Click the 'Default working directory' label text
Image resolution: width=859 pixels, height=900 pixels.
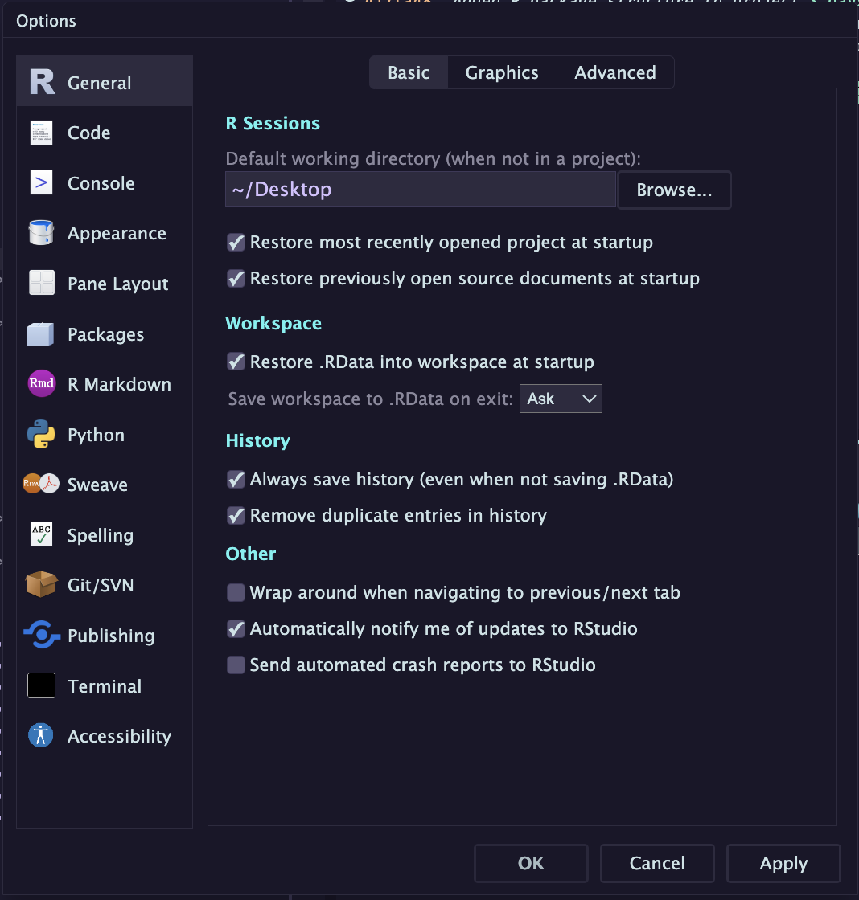coord(434,158)
